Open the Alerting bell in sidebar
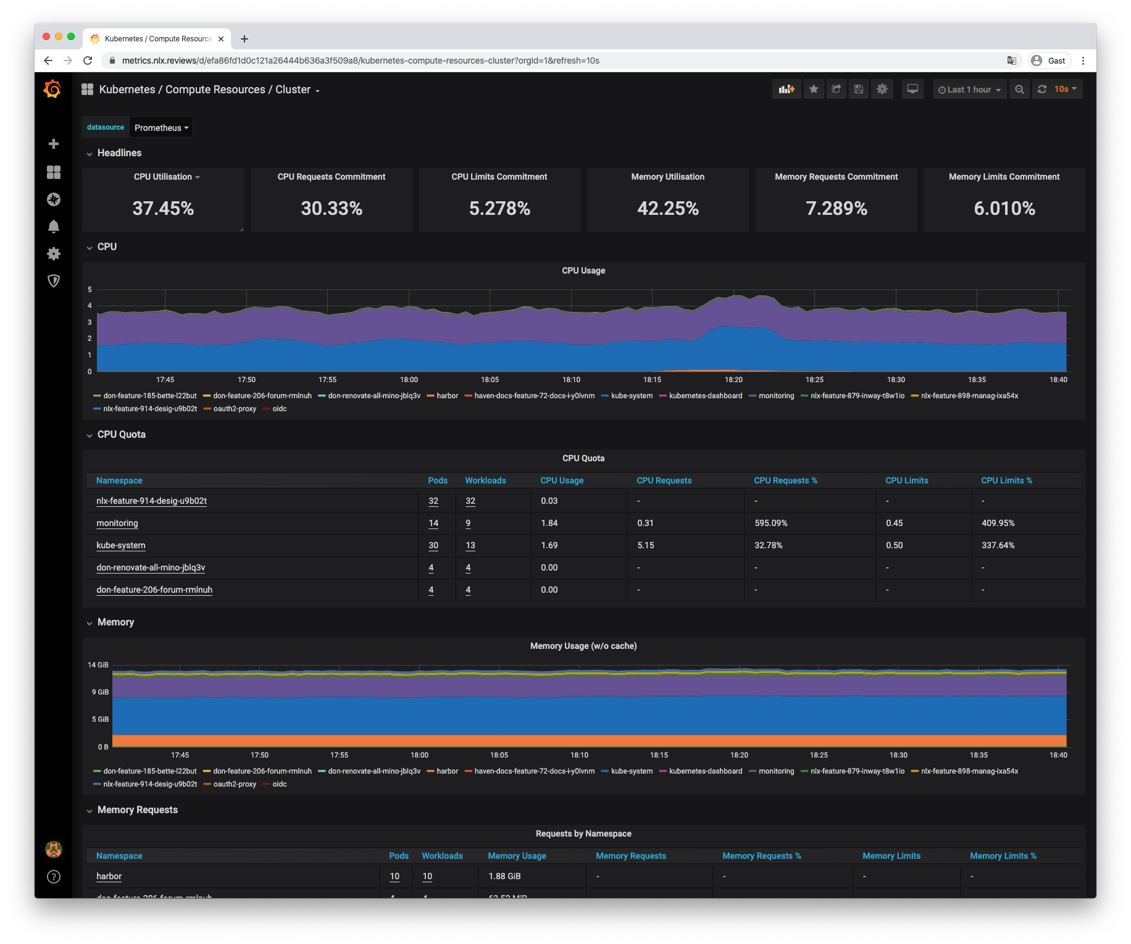Screen dimensions: 1131x944 pyautogui.click(x=54, y=227)
